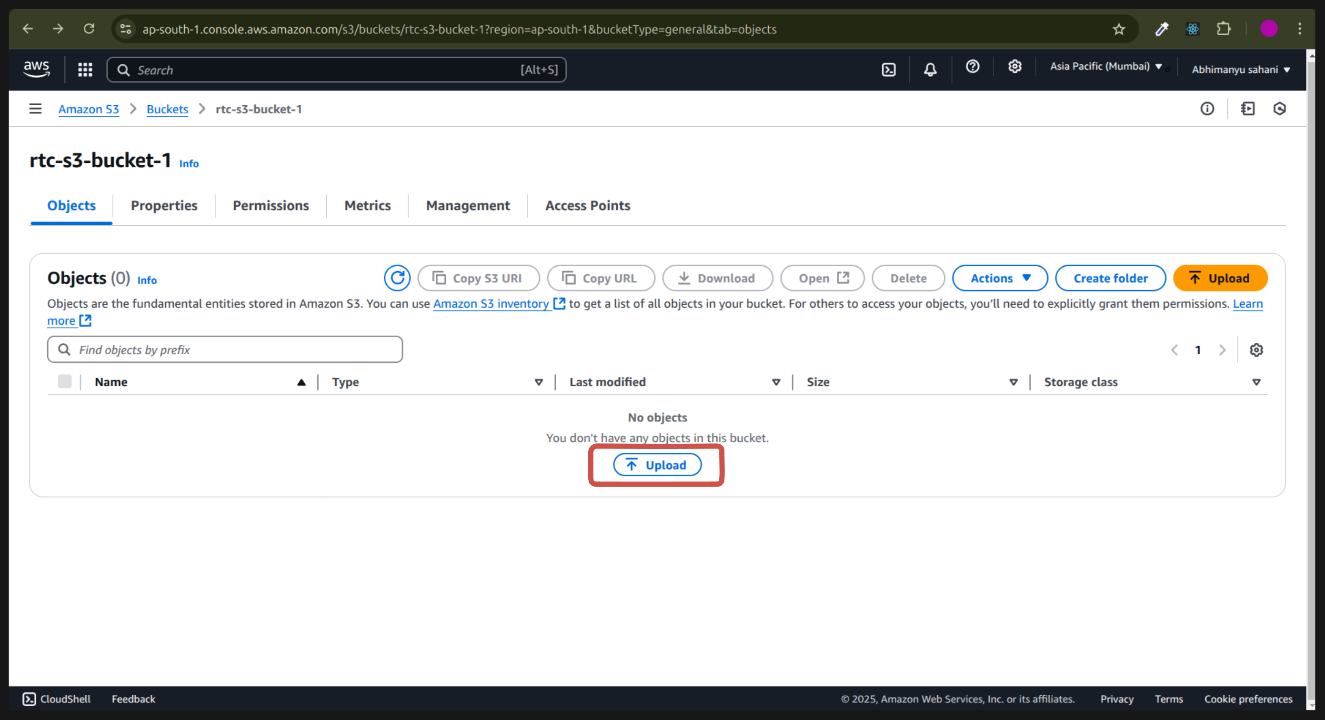Click the Open button

(x=822, y=278)
